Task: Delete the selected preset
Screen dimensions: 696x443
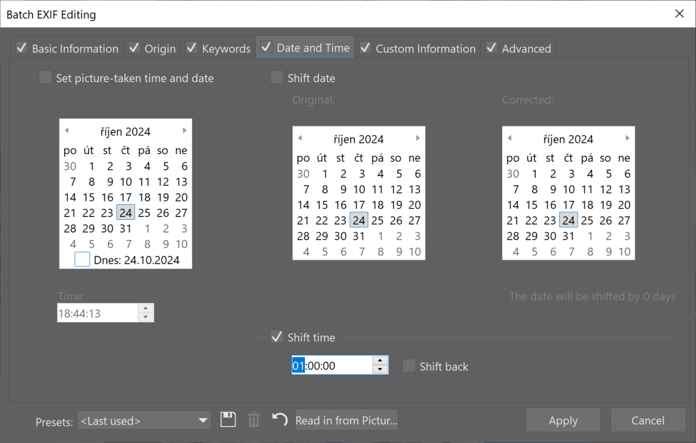Action: pos(253,419)
